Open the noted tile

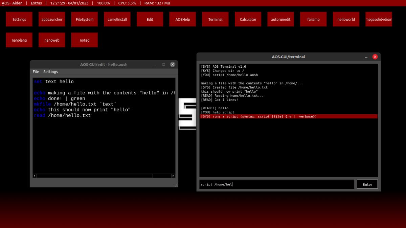click(85, 40)
